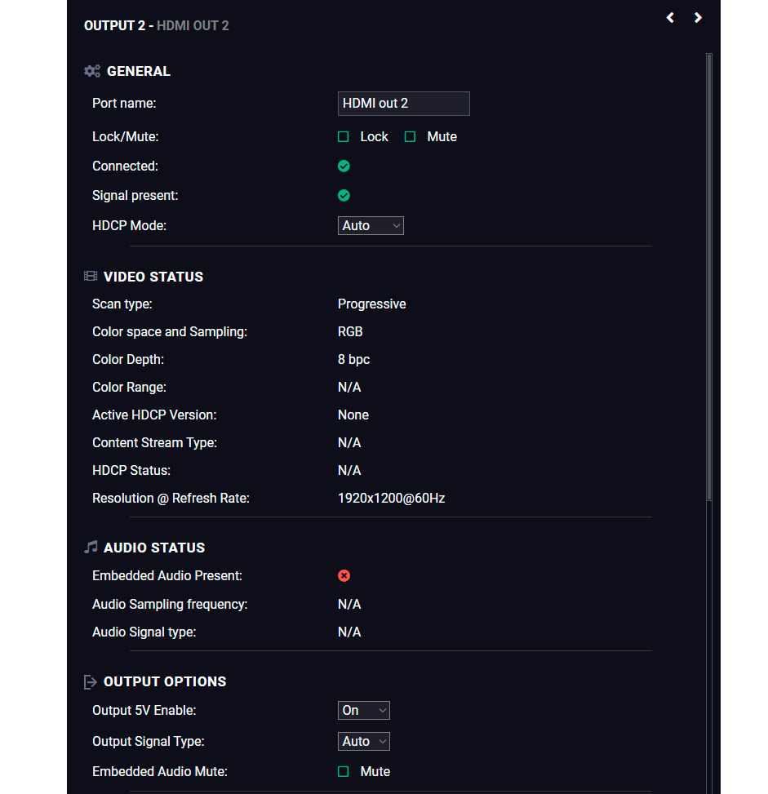Click the green Connected checkmark indicator
768x794 pixels.
(344, 166)
